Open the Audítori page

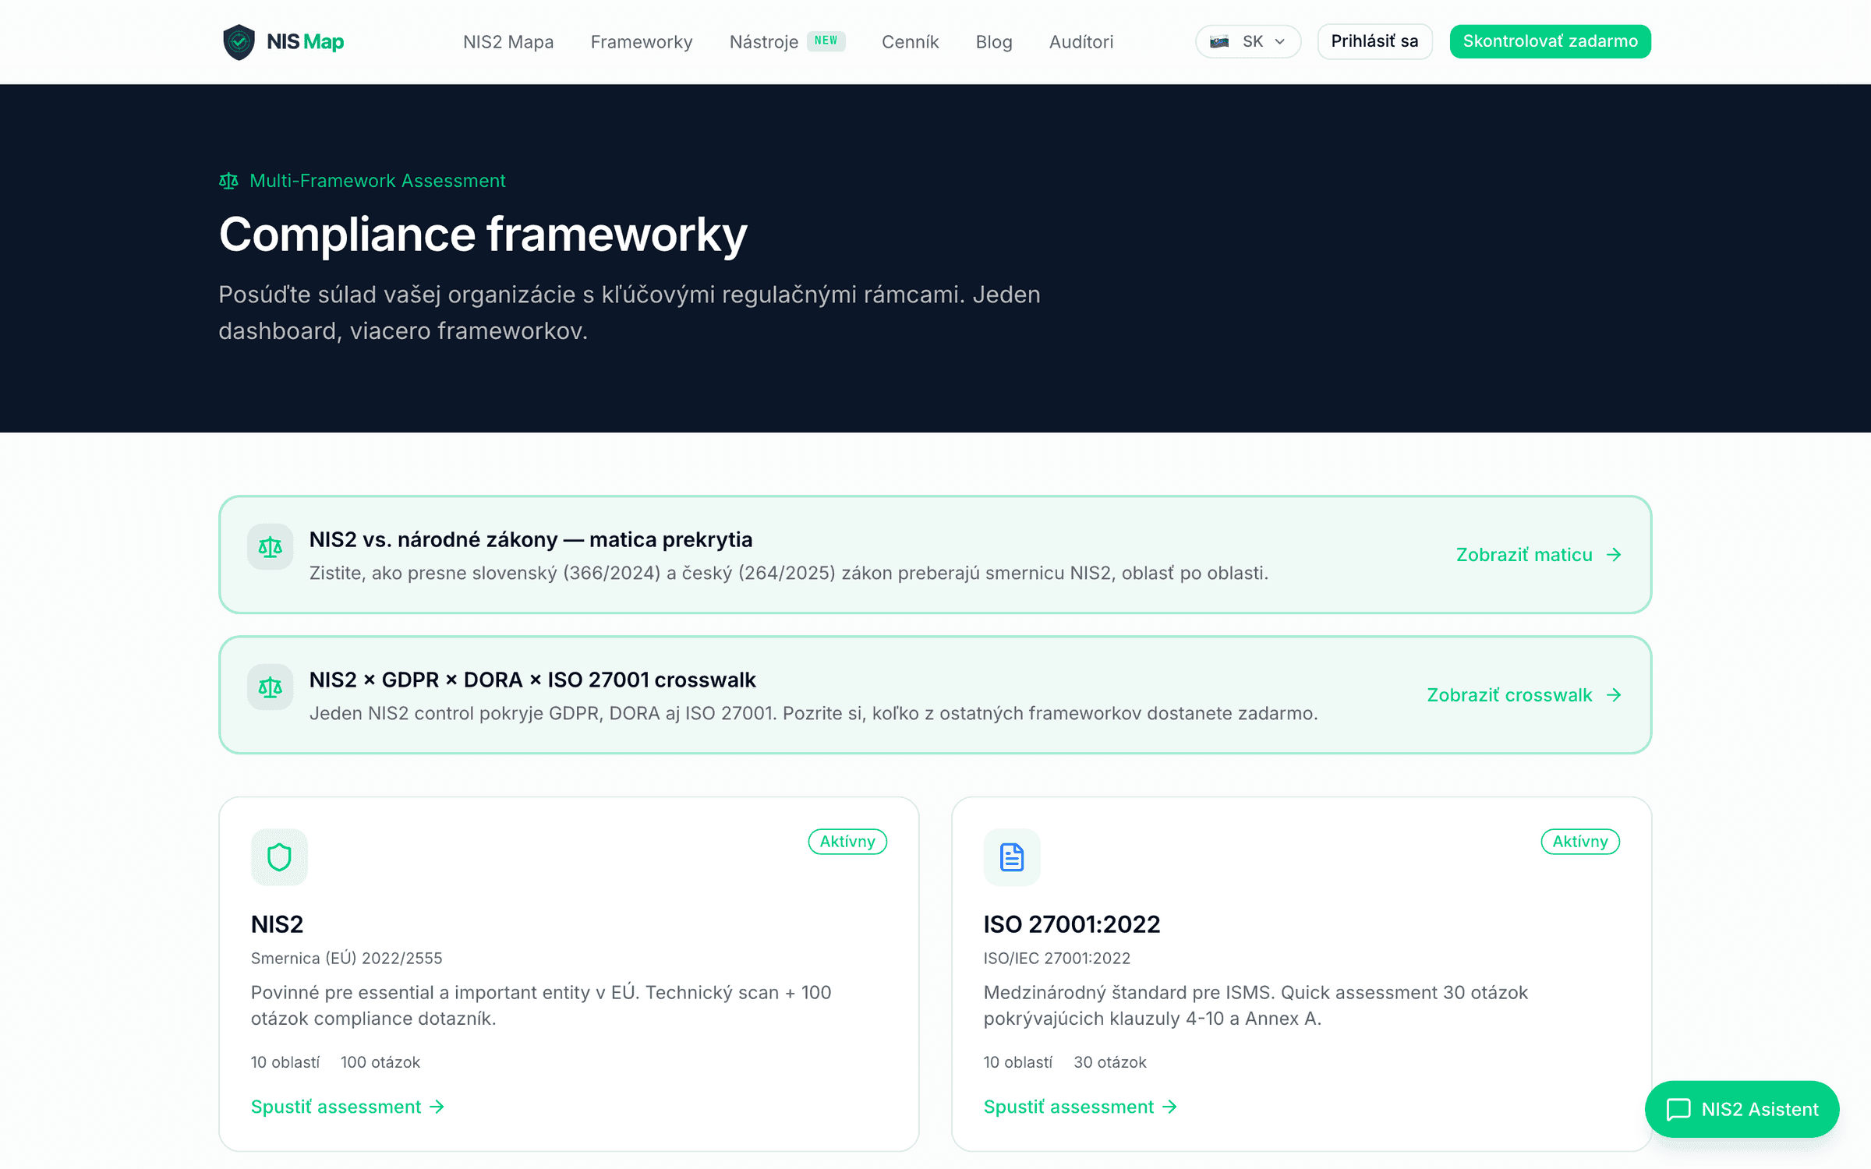click(1081, 41)
